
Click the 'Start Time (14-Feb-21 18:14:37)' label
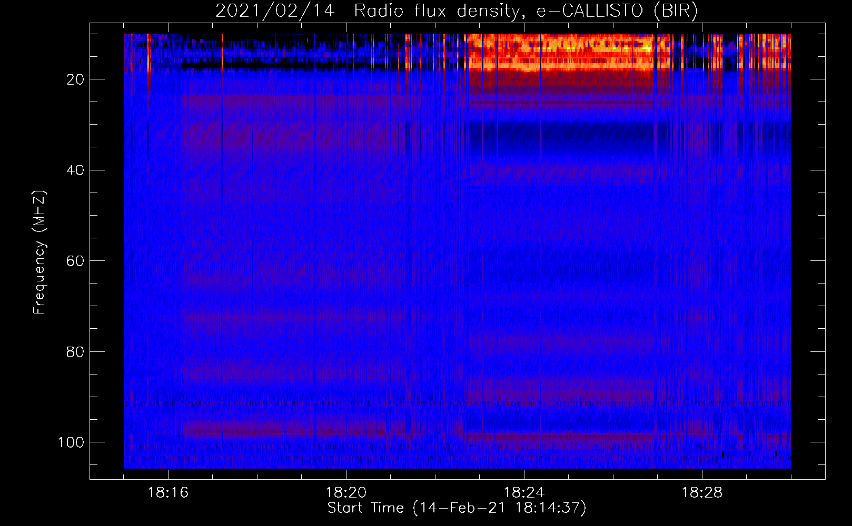(x=457, y=508)
